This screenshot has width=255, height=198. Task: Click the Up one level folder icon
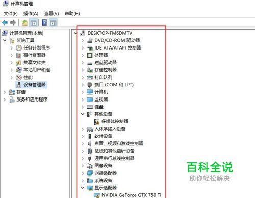click(x=24, y=22)
